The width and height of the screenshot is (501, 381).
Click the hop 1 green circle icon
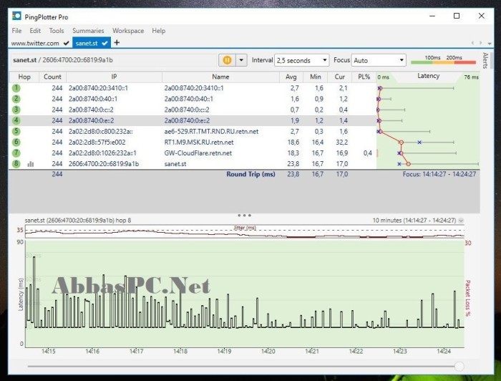[16, 88]
